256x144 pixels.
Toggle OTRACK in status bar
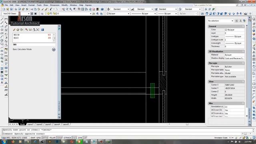tap(67, 138)
